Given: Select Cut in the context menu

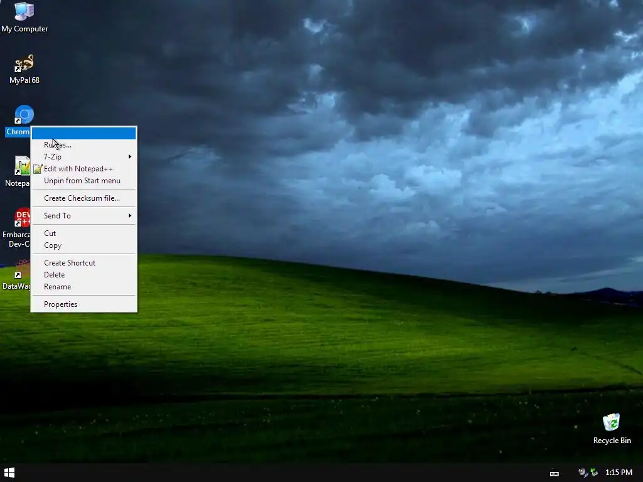Looking at the screenshot, I should click(x=84, y=233).
